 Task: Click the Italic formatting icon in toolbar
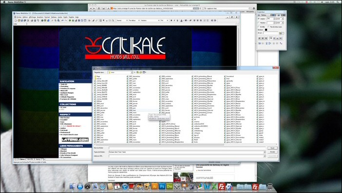(174, 20)
